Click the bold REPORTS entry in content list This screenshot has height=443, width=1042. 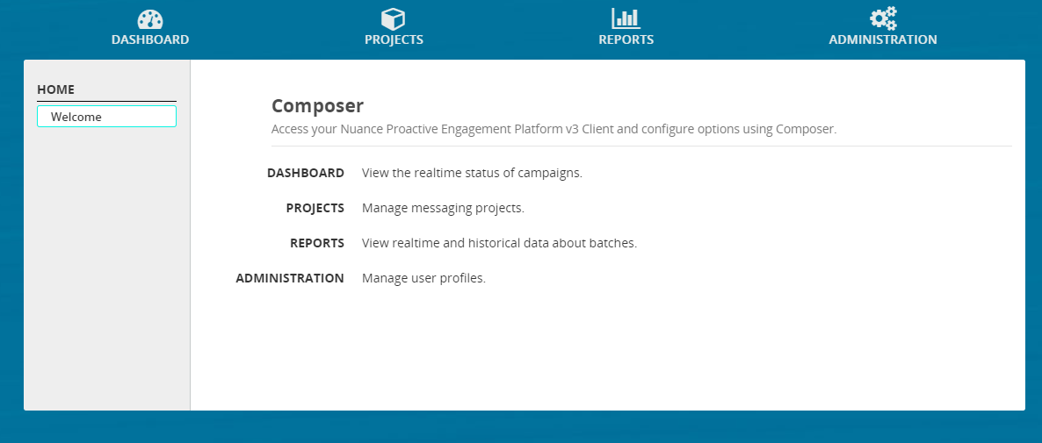(317, 243)
